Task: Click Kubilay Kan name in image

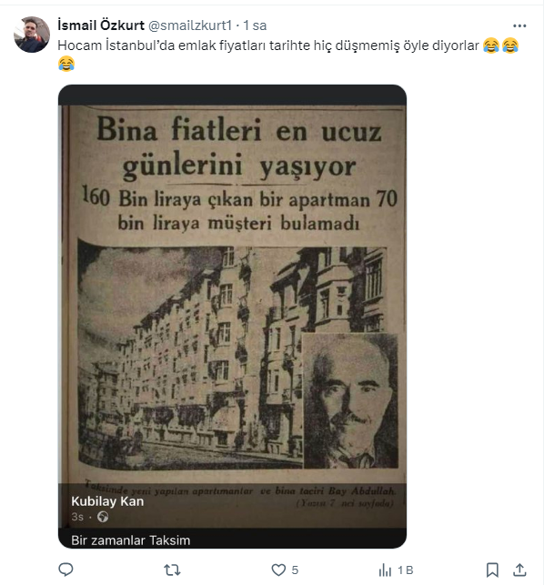Action: (x=107, y=501)
